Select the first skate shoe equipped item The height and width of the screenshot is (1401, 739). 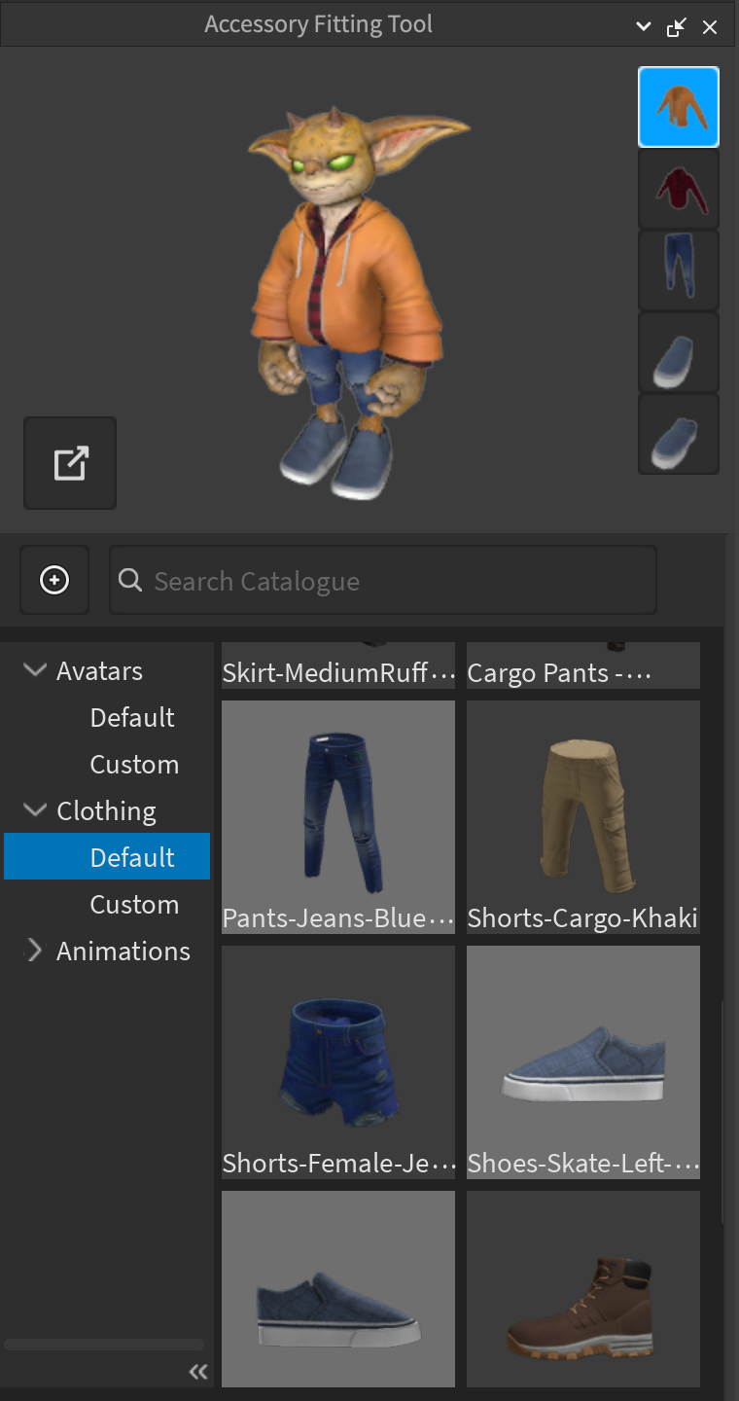678,352
